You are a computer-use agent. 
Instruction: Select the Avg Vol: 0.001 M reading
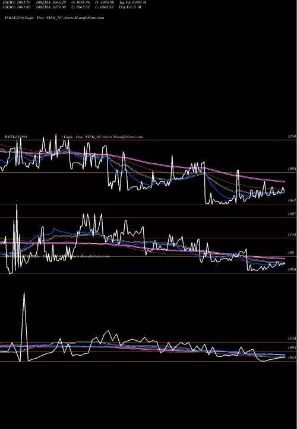[132, 2]
